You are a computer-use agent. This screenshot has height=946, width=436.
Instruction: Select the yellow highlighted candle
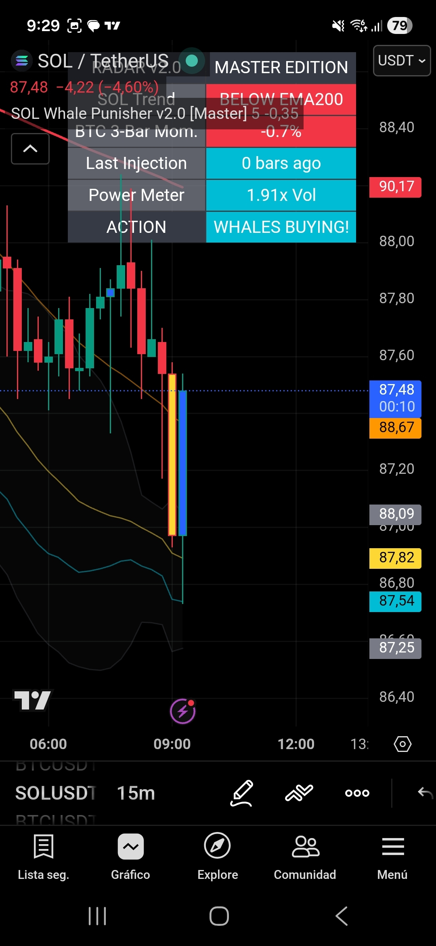pos(172,455)
